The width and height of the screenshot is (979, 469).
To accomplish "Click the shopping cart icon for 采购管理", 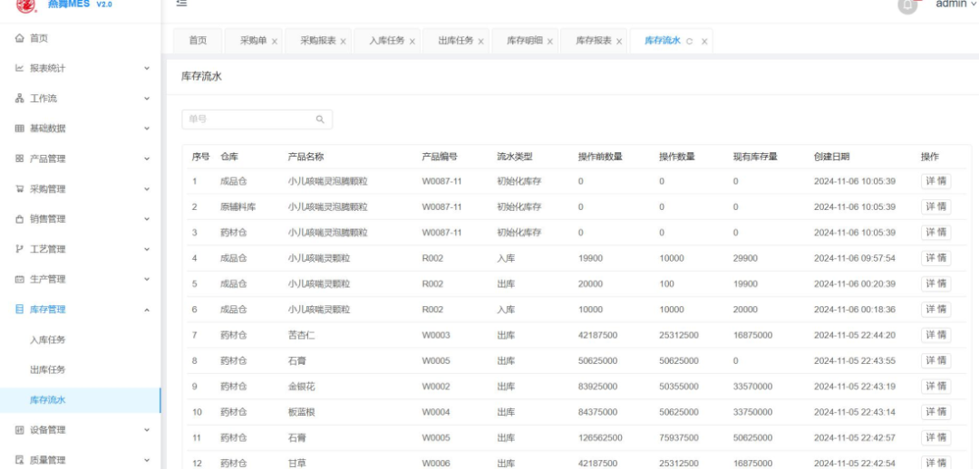I will tap(19, 189).
